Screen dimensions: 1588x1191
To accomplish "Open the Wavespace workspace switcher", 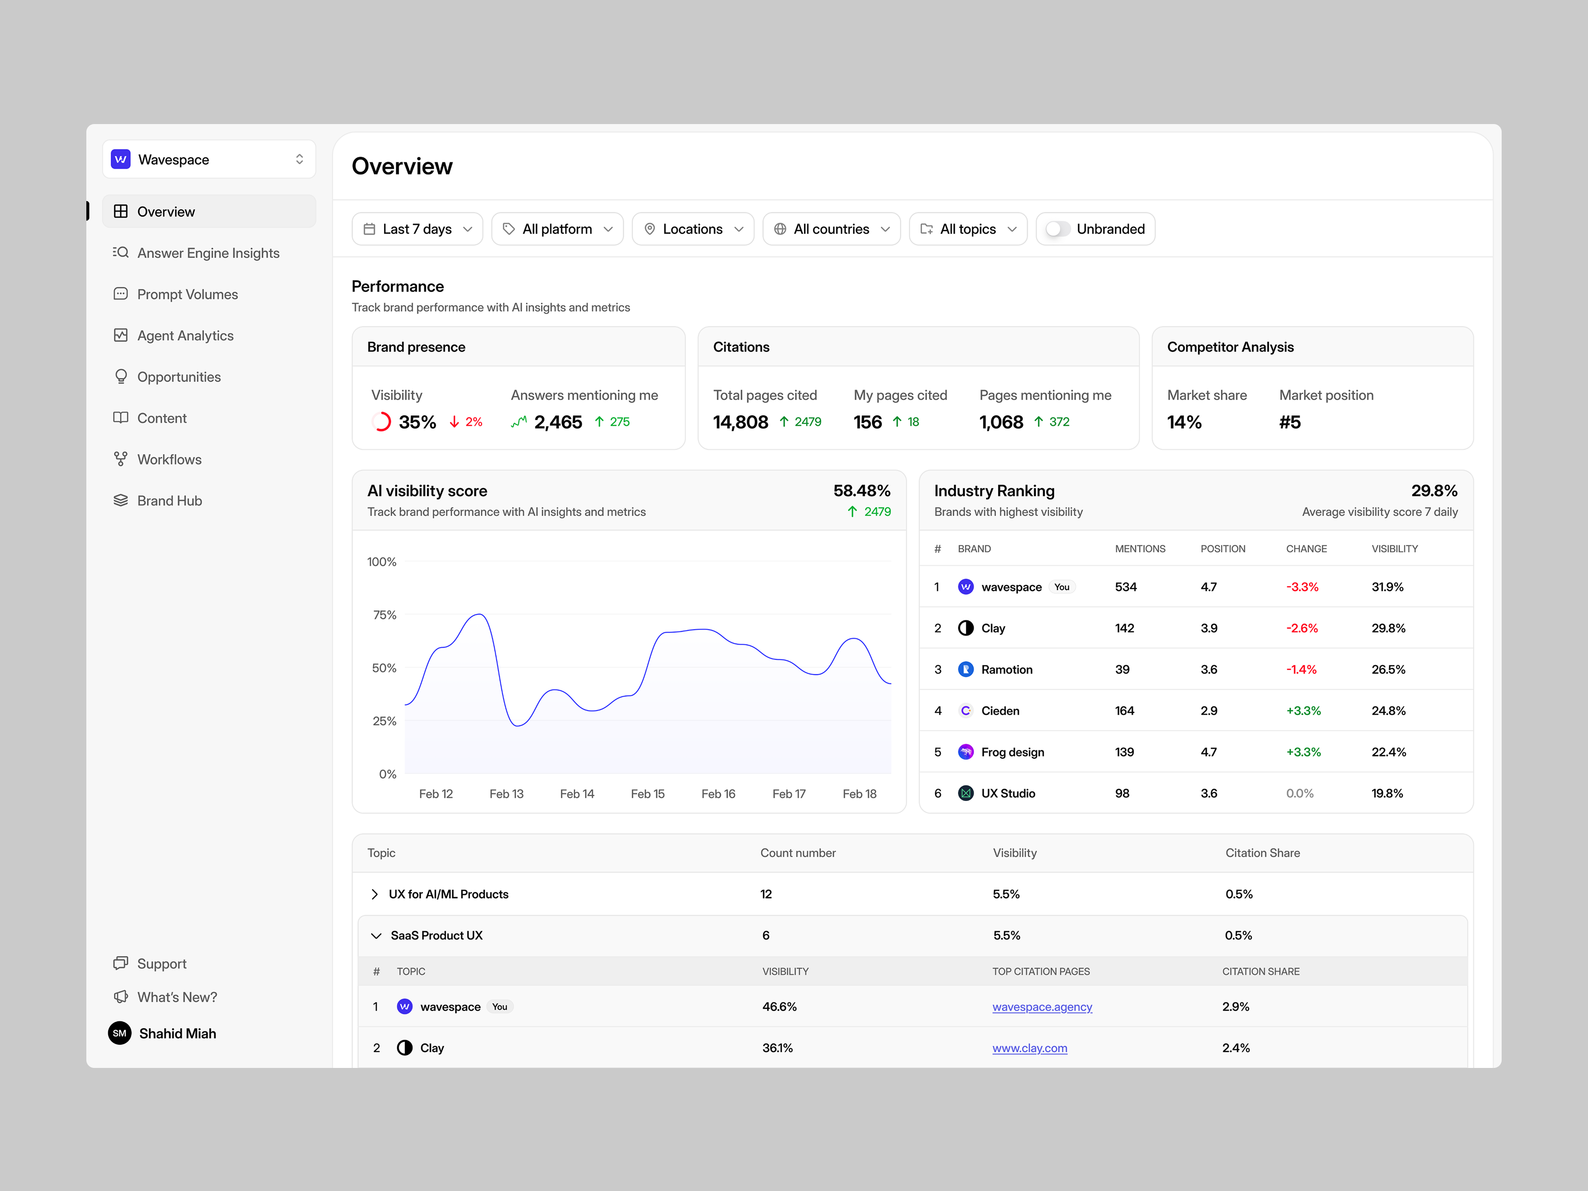I will tap(209, 159).
